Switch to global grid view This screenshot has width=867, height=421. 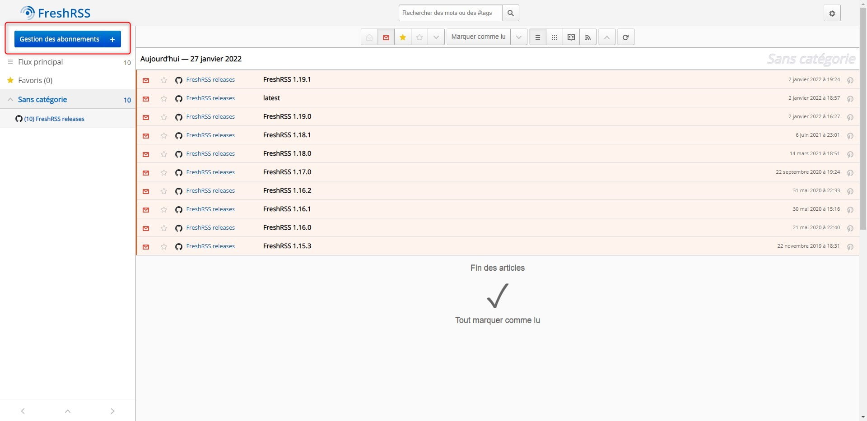554,37
